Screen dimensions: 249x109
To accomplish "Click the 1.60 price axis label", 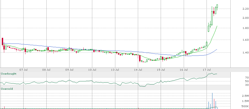I will coord(246,40).
